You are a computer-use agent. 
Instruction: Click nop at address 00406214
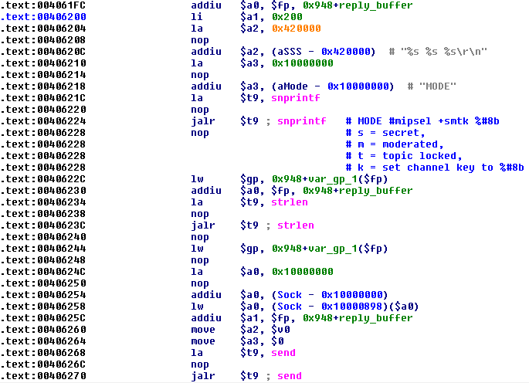tap(200, 75)
